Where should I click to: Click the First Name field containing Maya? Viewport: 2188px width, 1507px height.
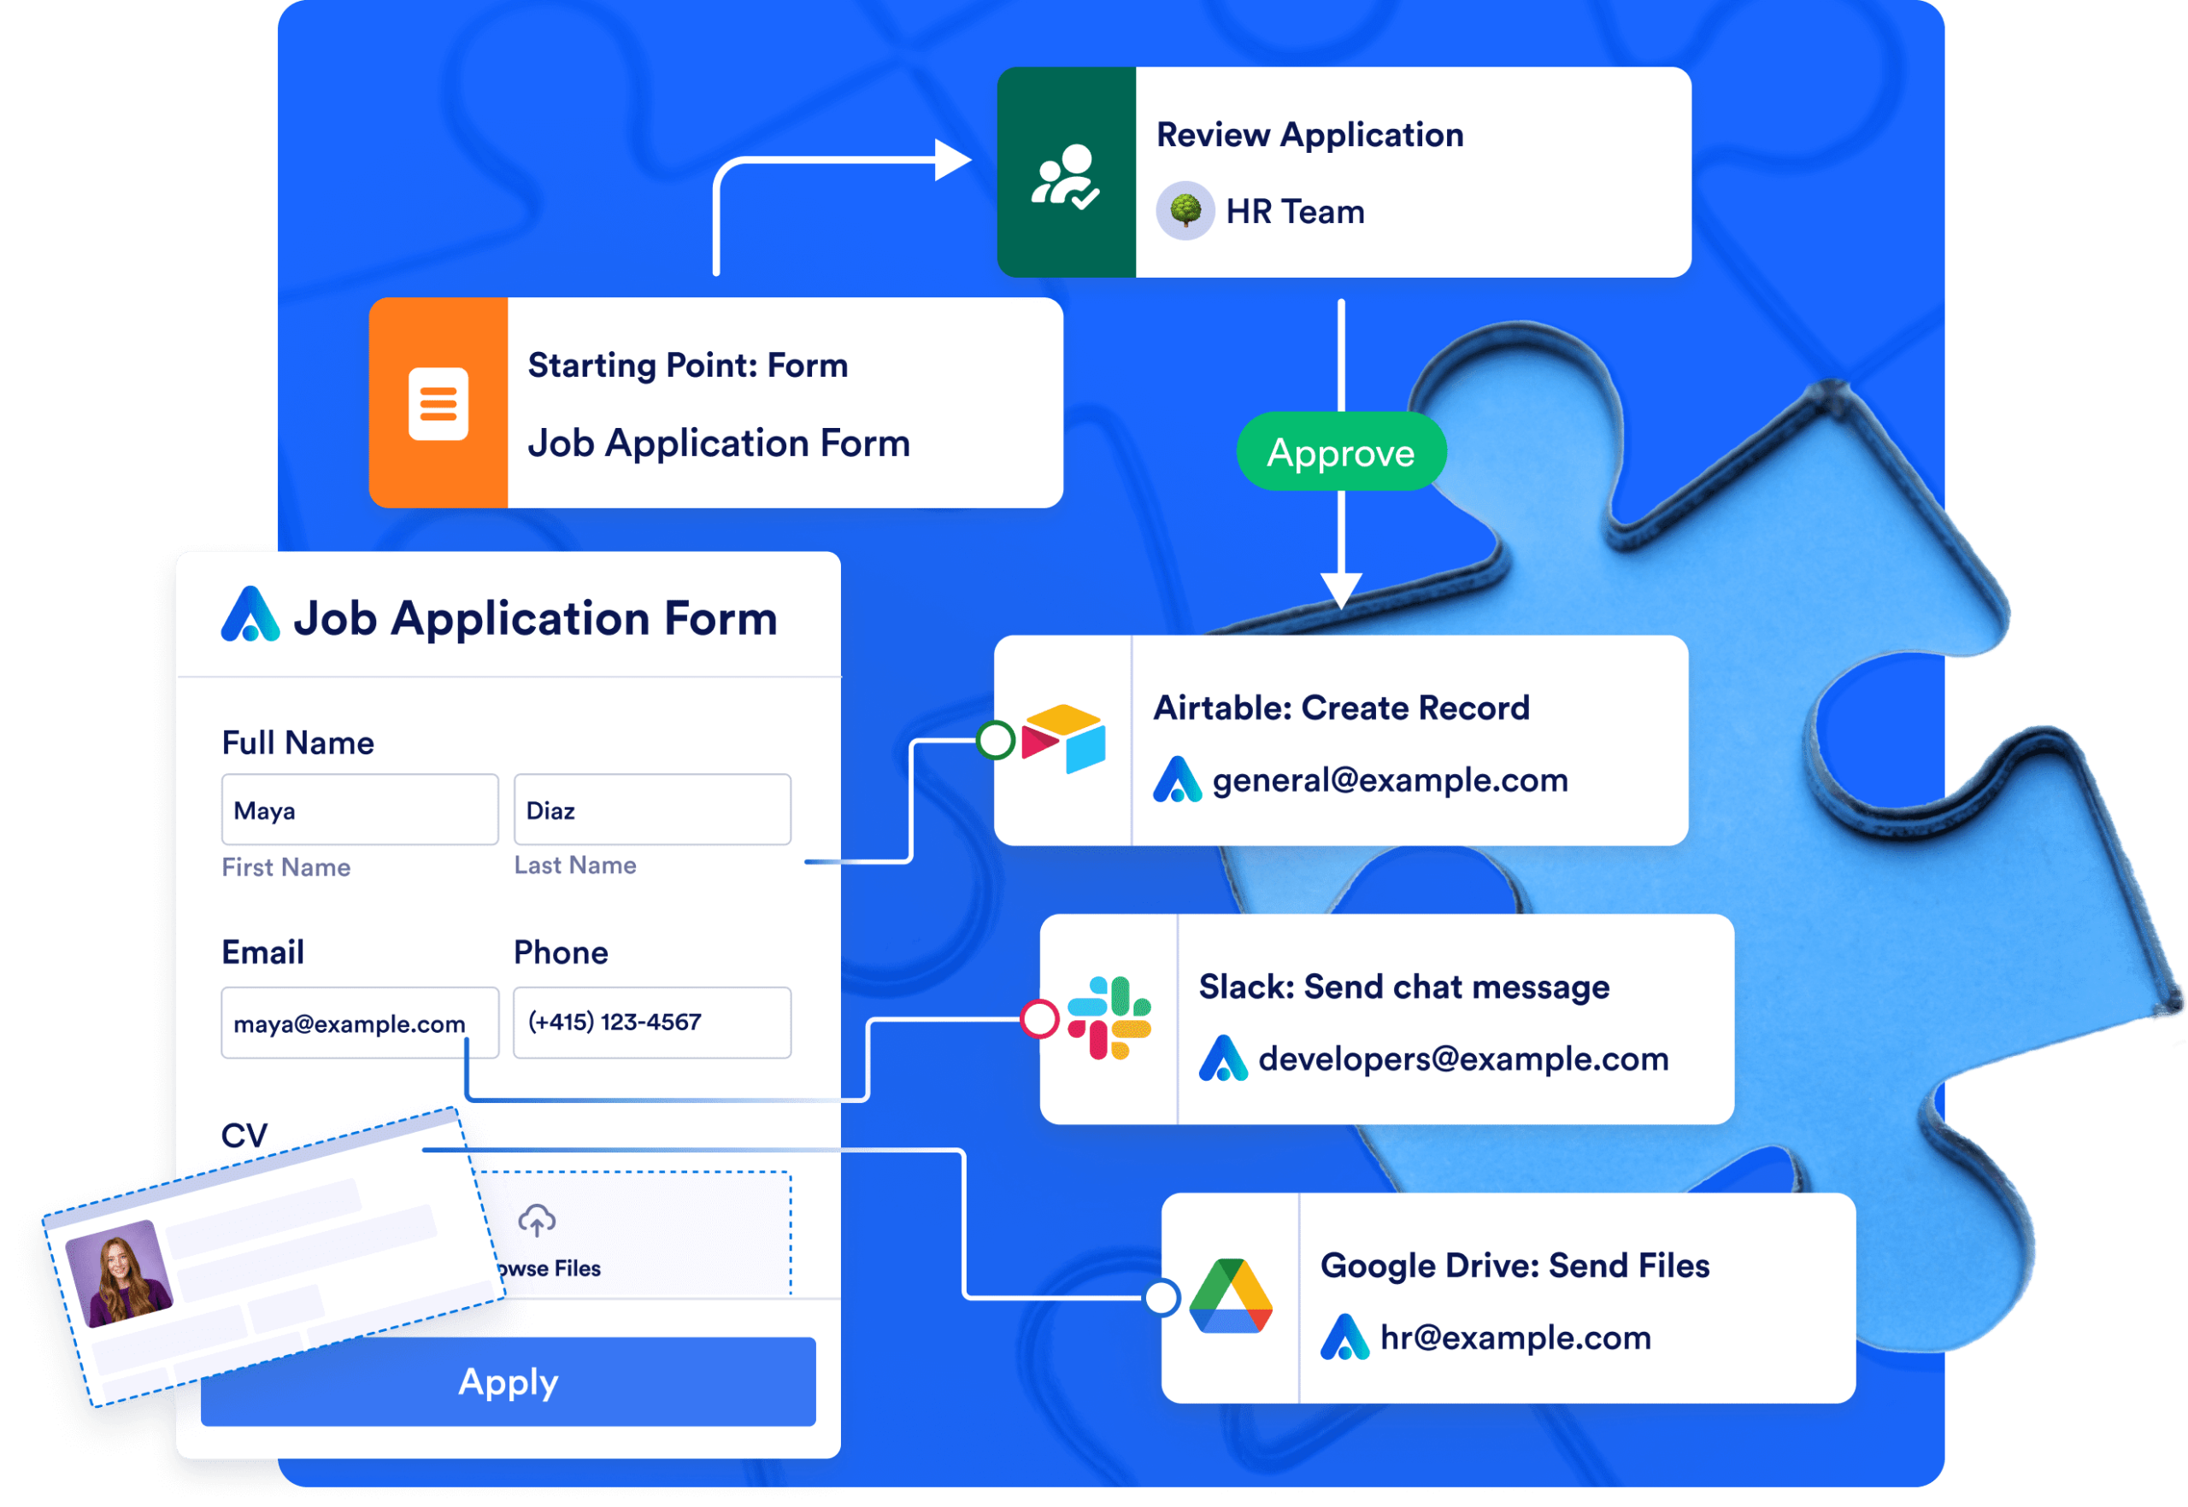360,809
